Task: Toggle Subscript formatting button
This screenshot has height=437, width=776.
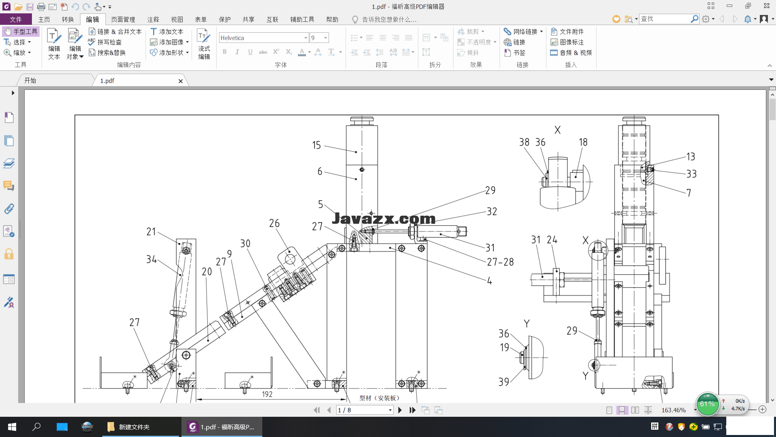Action: click(289, 52)
